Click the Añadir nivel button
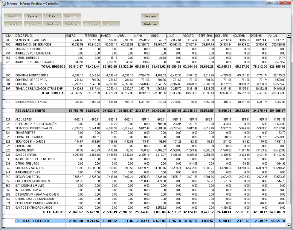293x230 pixels. [x=150, y=24]
